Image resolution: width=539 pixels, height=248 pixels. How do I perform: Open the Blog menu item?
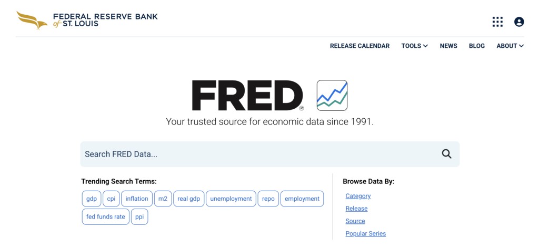pyautogui.click(x=477, y=46)
